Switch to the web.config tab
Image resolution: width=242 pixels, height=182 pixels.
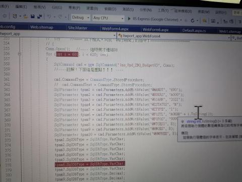8,27
